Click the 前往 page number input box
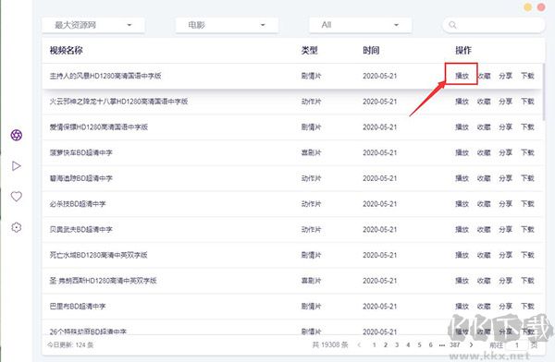The width and height of the screenshot is (555, 362). 517,344
